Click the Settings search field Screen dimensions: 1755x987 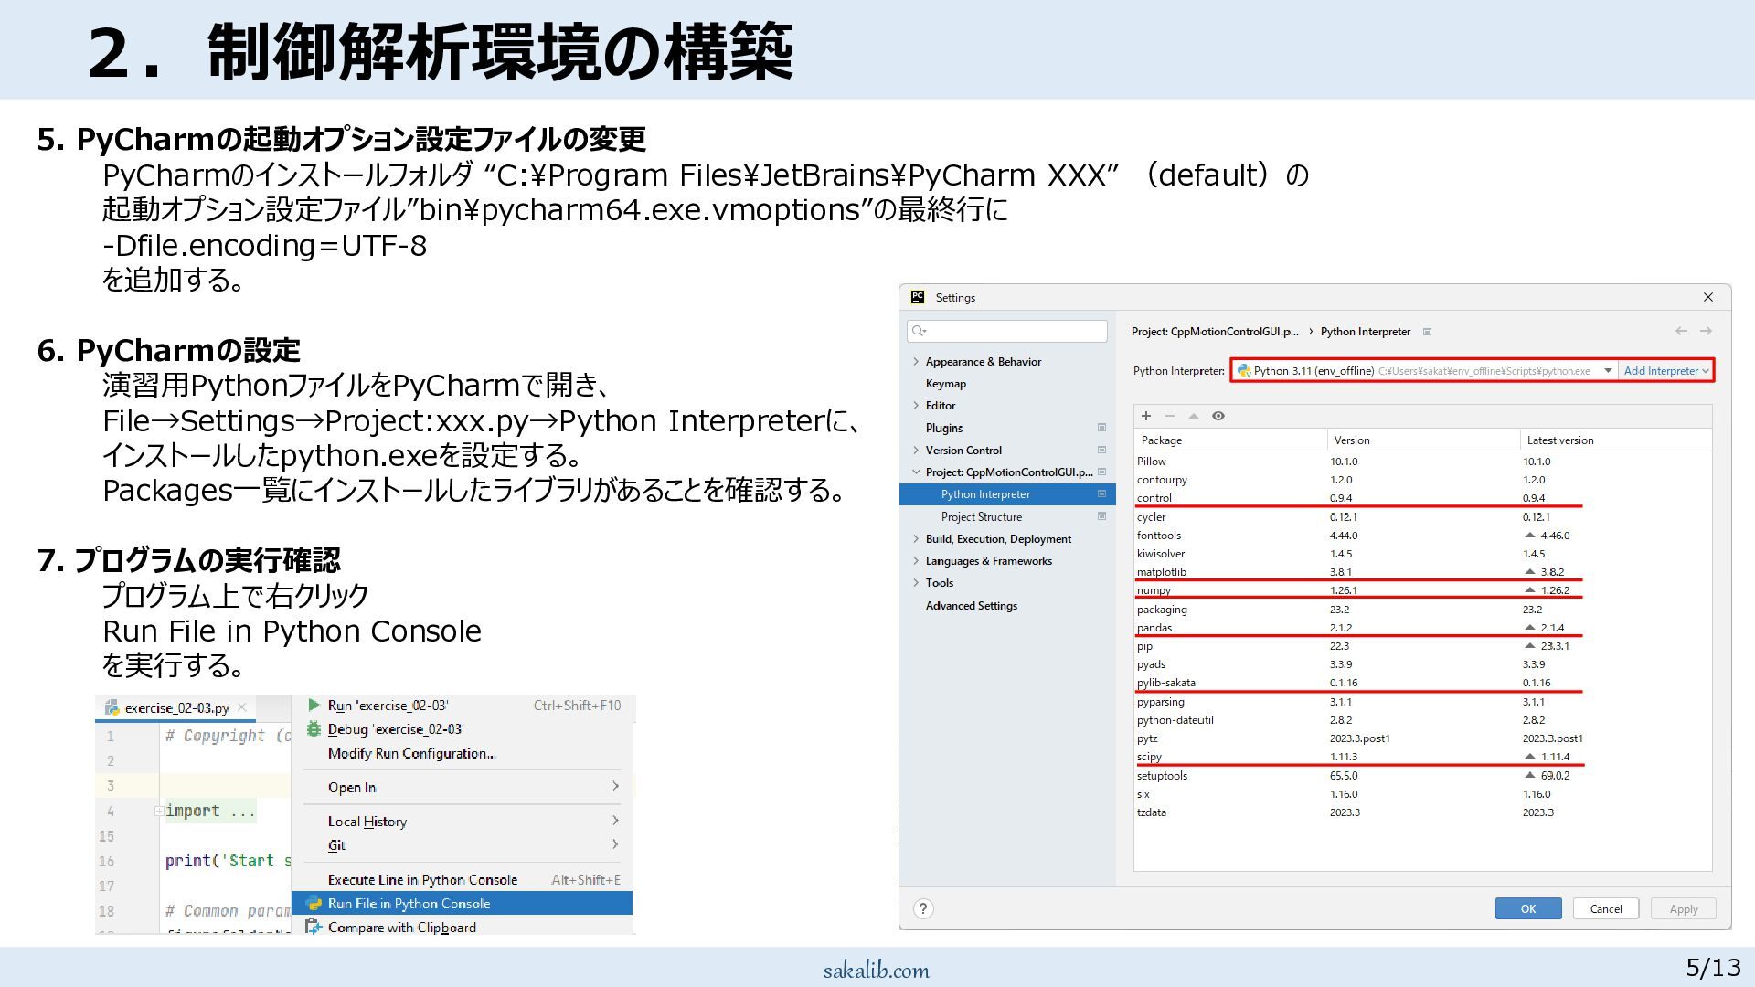click(1013, 331)
